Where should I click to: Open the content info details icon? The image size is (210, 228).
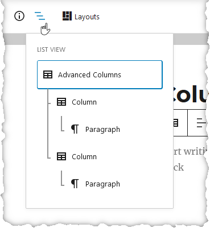(19, 16)
